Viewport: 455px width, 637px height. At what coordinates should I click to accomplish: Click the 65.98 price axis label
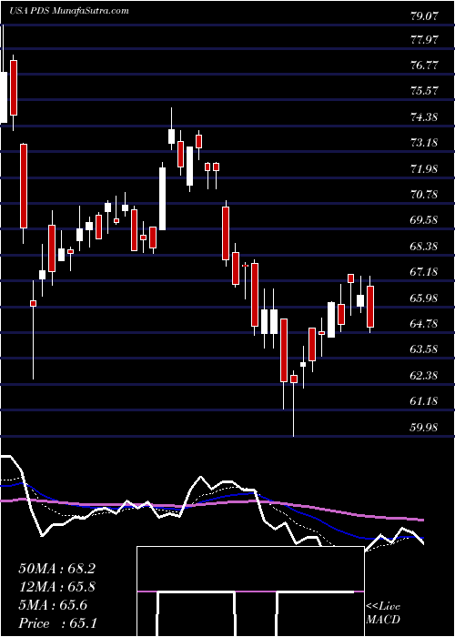[423, 298]
